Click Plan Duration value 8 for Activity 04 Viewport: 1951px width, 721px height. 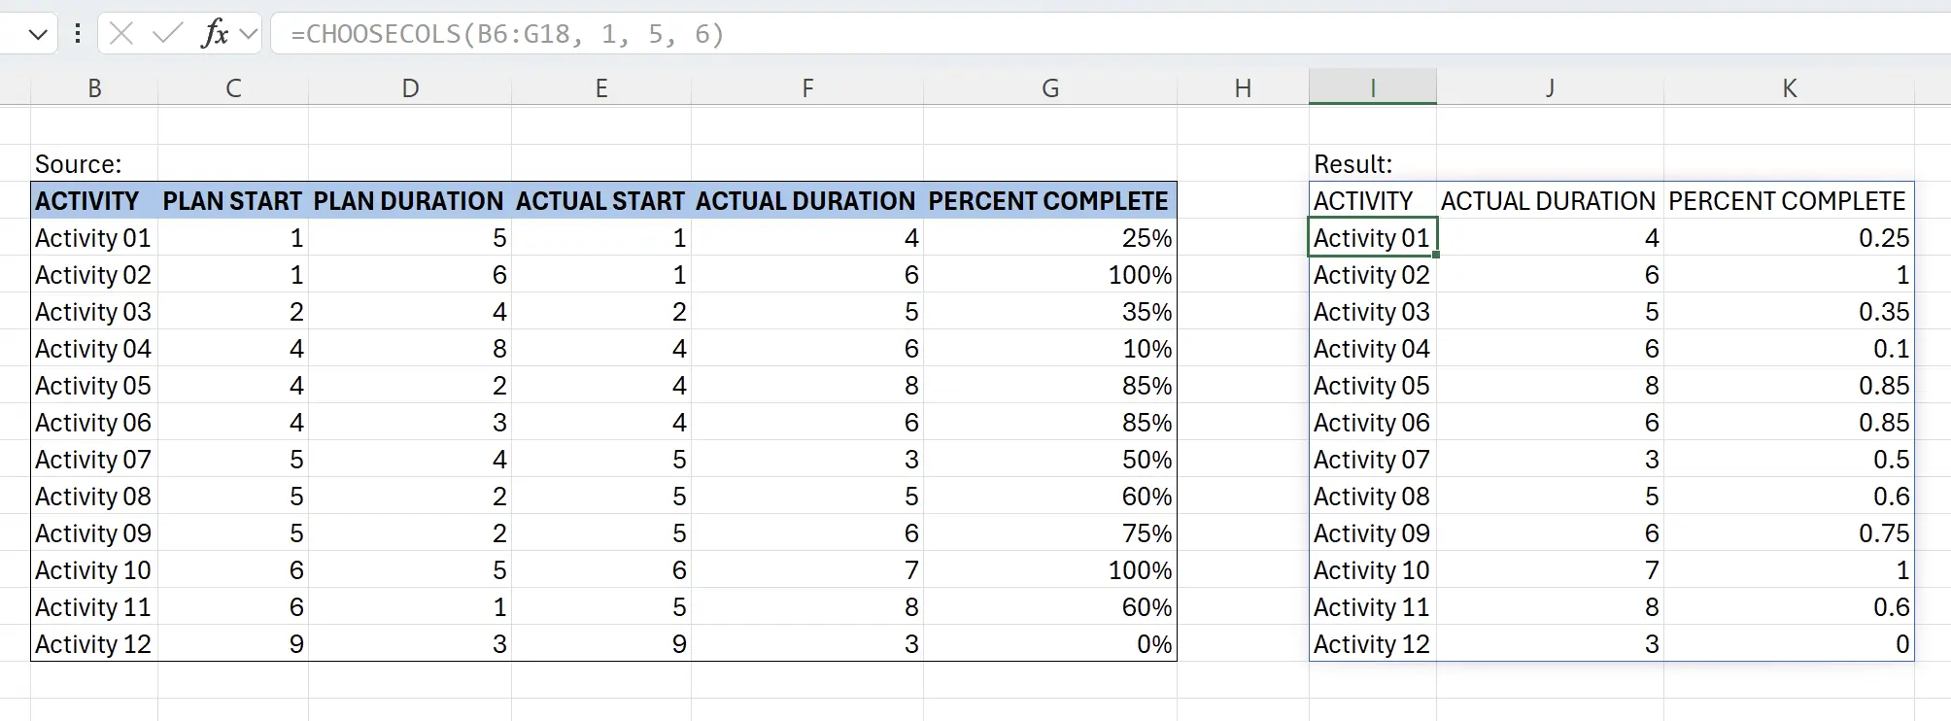[x=410, y=348]
